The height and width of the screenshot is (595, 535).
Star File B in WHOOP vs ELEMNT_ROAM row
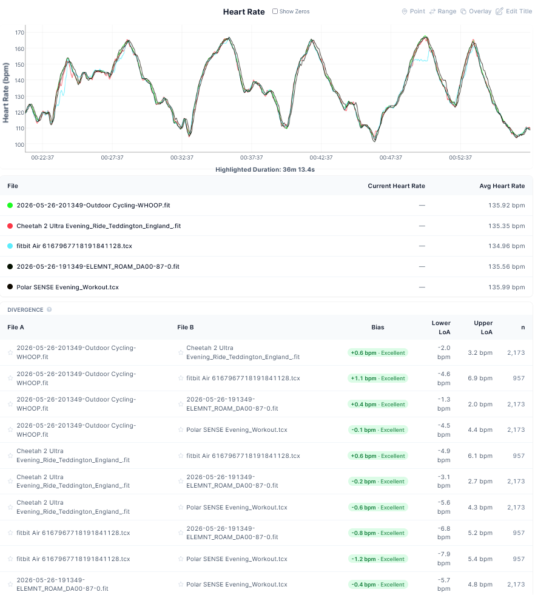[x=181, y=404]
